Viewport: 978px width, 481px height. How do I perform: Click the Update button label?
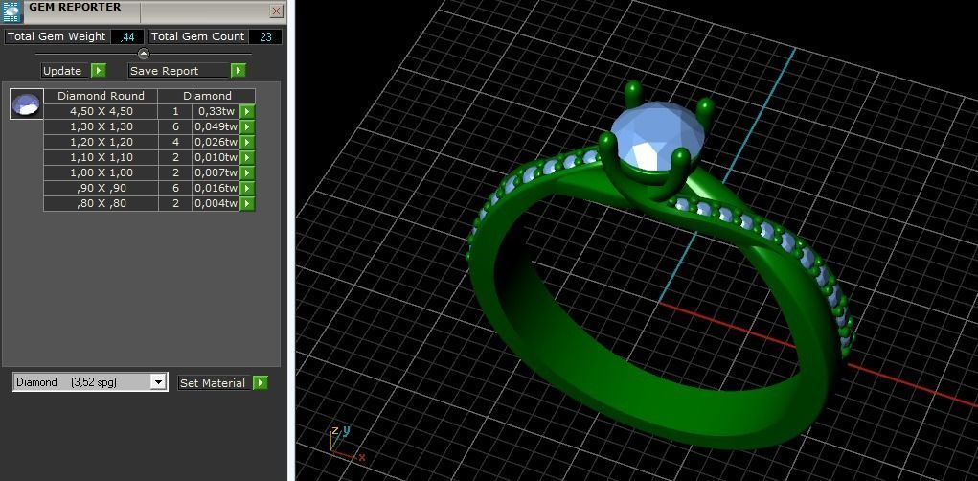point(62,71)
